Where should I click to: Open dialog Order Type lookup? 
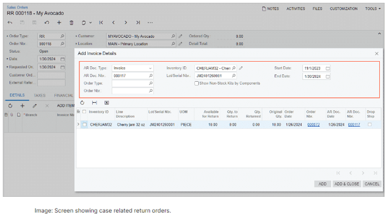151,83
